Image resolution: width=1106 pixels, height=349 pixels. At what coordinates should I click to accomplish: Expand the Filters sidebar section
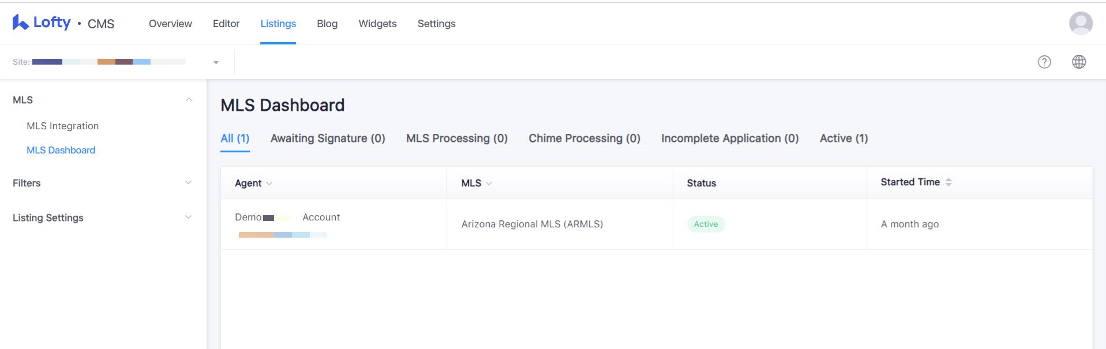103,183
